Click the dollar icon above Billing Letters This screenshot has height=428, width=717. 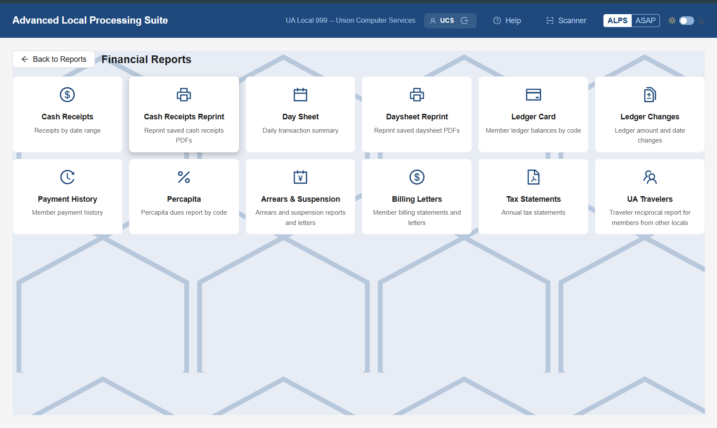[417, 177]
